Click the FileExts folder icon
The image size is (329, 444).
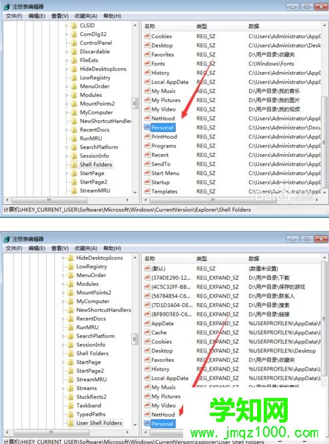74,60
